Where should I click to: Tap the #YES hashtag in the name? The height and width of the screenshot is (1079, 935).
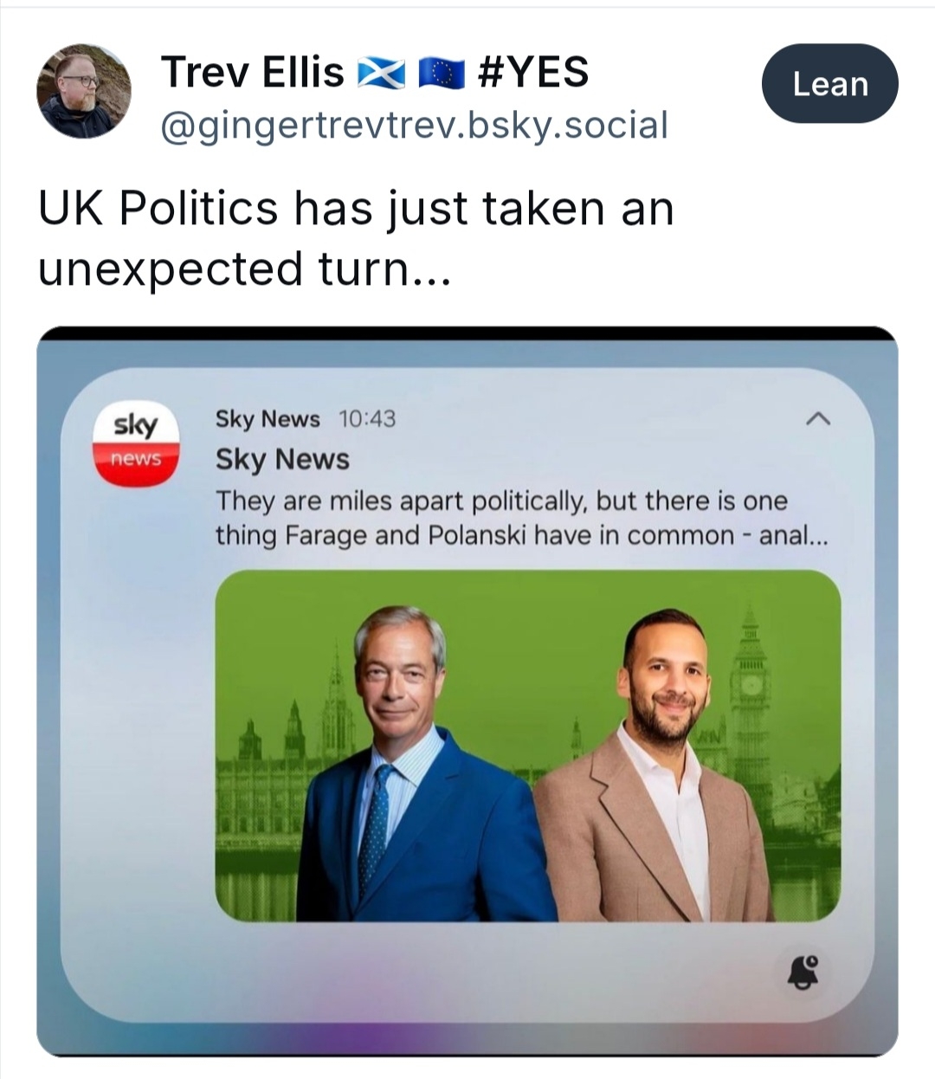tap(533, 72)
